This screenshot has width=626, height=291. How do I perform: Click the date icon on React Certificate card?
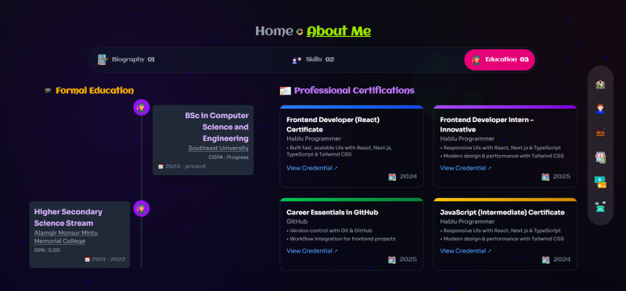(x=392, y=177)
